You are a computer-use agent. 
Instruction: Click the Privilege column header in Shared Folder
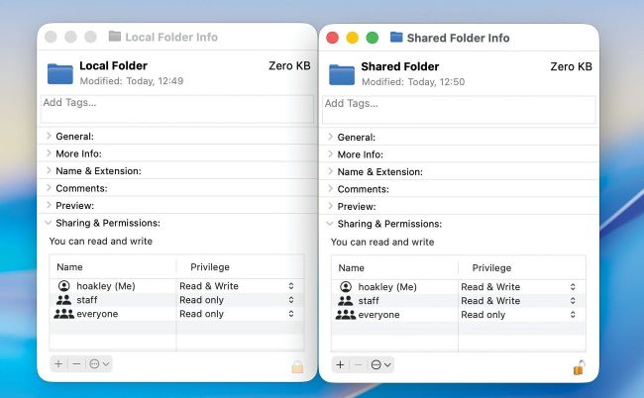click(x=491, y=267)
